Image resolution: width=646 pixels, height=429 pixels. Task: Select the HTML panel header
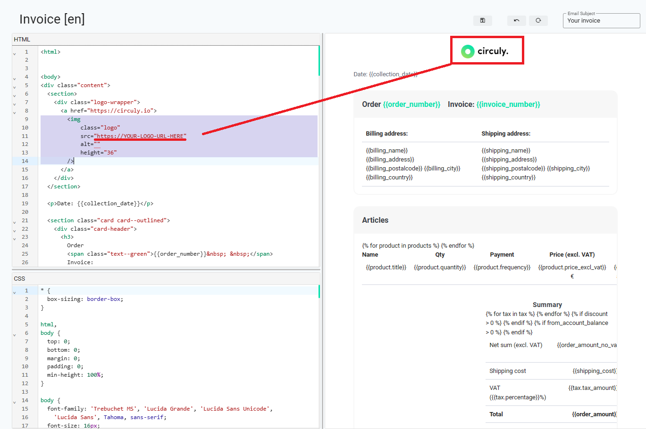(22, 39)
